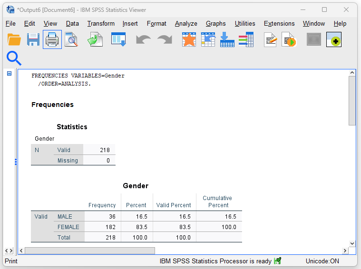This screenshot has height=269, width=361.
Task: Open the Edit menu
Action: pyautogui.click(x=29, y=23)
